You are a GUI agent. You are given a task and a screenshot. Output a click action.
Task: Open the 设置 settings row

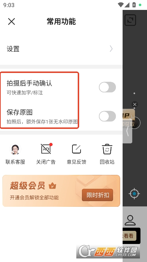(x=61, y=49)
